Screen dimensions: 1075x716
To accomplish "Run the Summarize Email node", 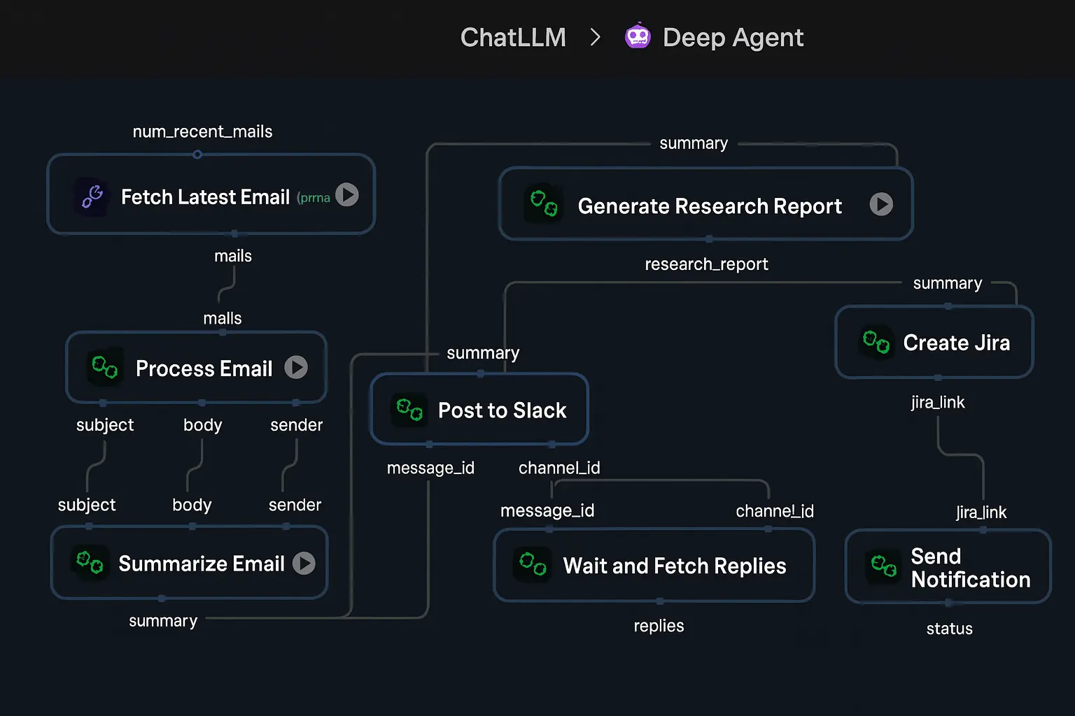I will pos(304,563).
